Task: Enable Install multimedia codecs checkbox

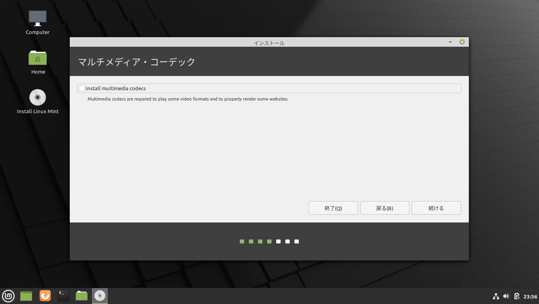Action: point(82,88)
